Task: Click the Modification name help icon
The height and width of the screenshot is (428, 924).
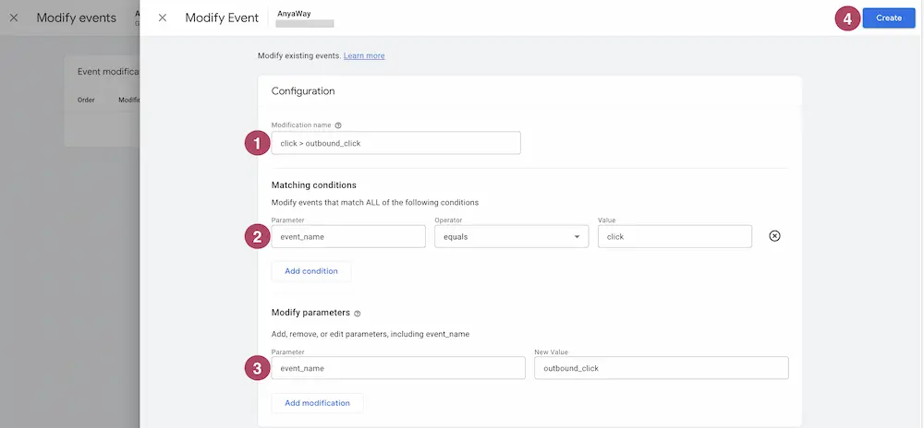Action: (x=338, y=125)
